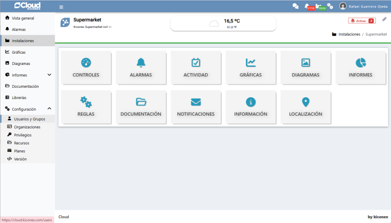Viewport: 391px width, 223px height.
Task: Collapse the Configuración section
Action: tap(49, 109)
